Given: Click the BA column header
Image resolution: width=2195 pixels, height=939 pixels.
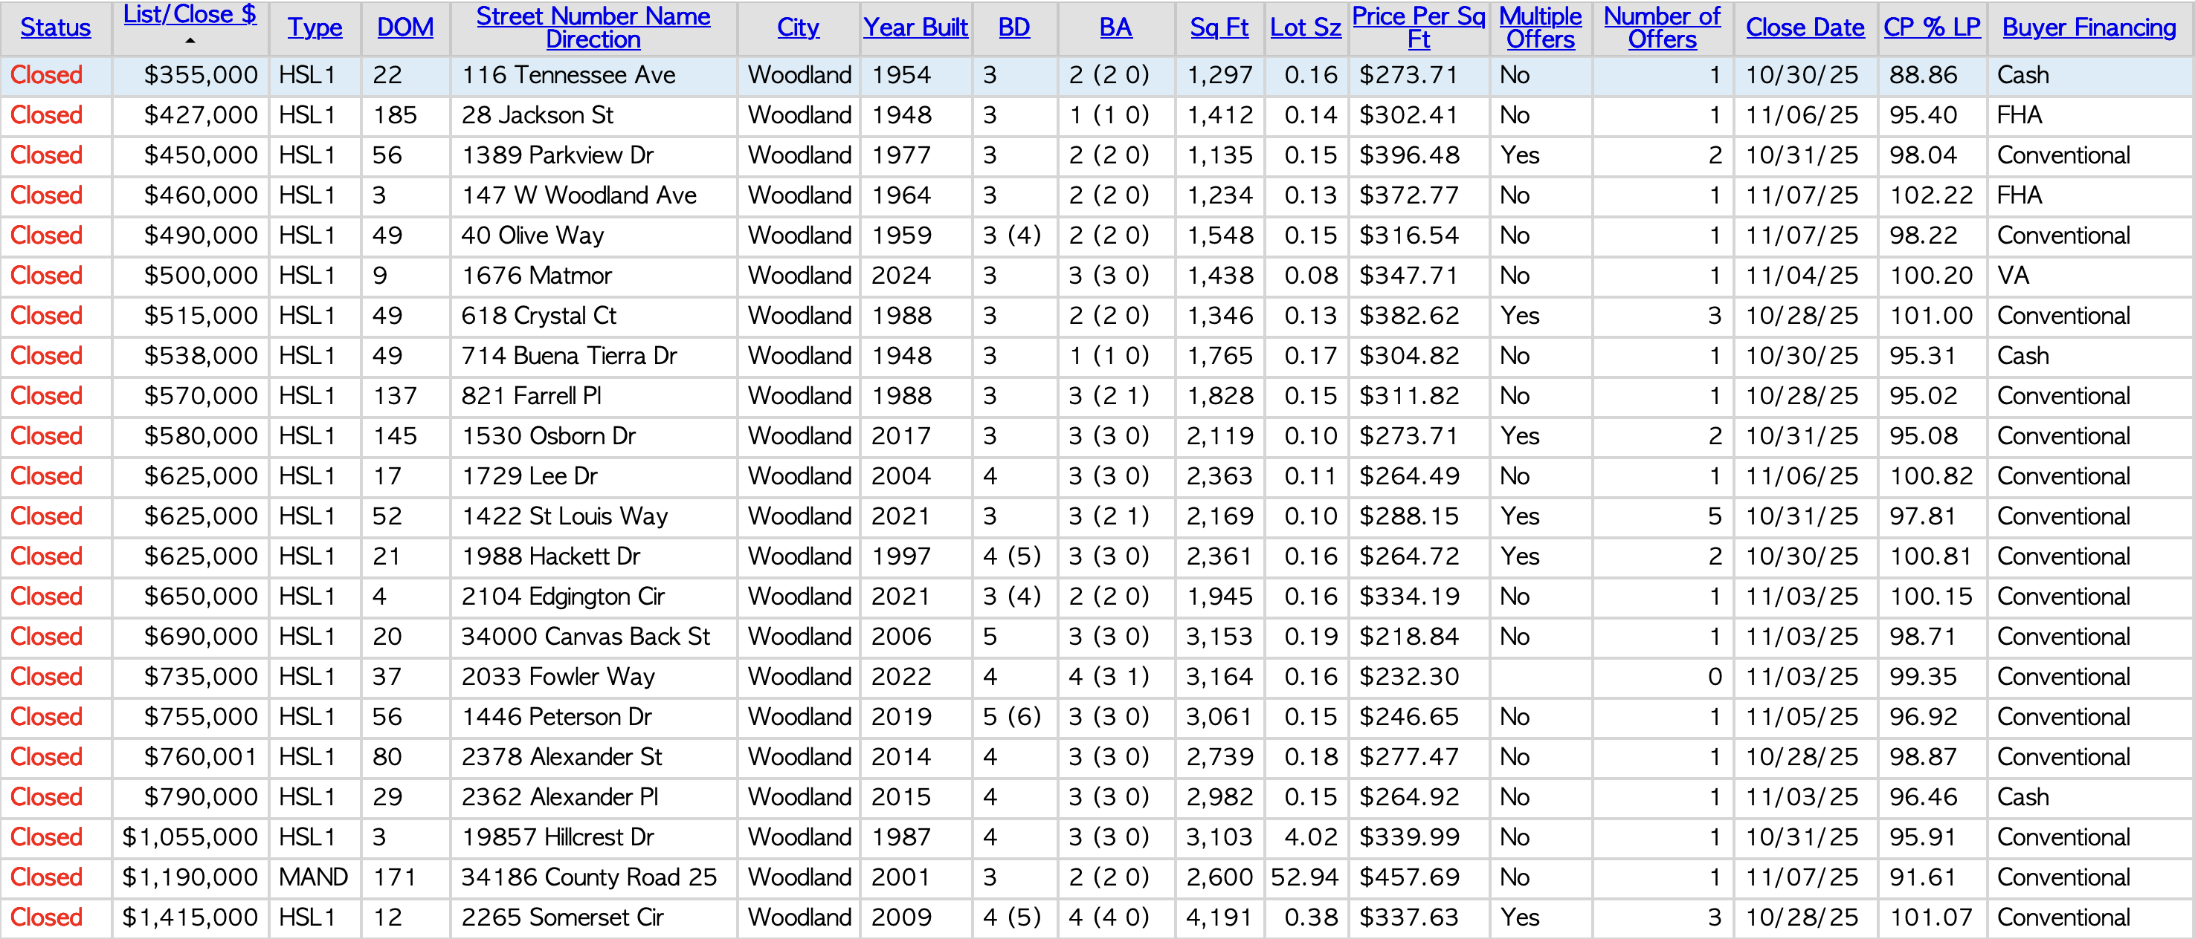Looking at the screenshot, I should [x=1115, y=27].
